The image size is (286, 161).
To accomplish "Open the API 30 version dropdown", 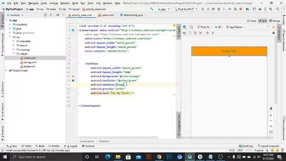I will coord(219,27).
